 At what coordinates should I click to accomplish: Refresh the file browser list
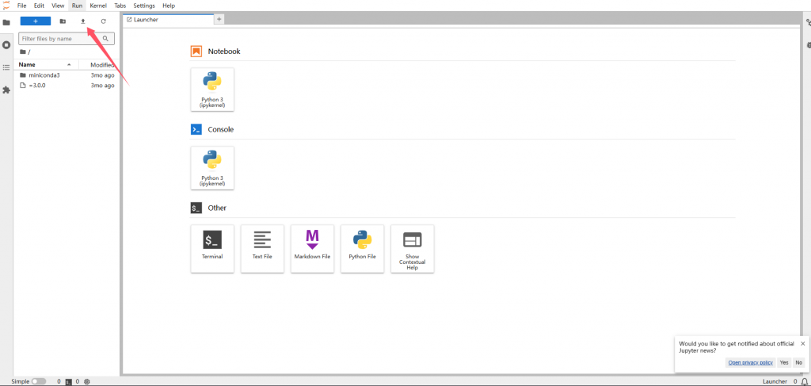pos(104,21)
